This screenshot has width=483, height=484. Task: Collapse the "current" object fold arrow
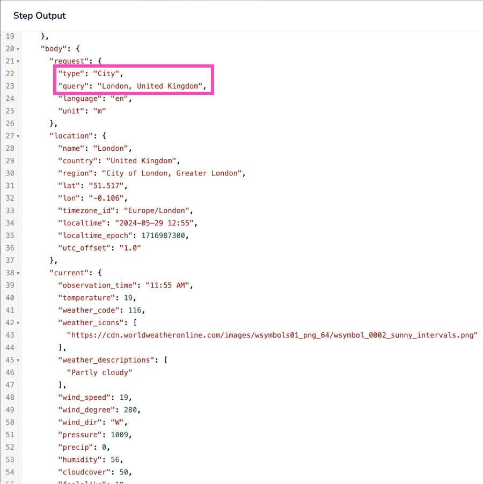click(x=18, y=273)
